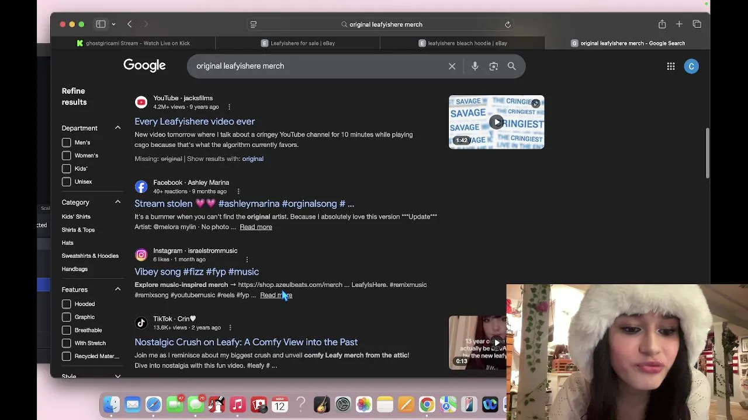Collapse the Department filter section
The image size is (748, 420).
coord(117,128)
